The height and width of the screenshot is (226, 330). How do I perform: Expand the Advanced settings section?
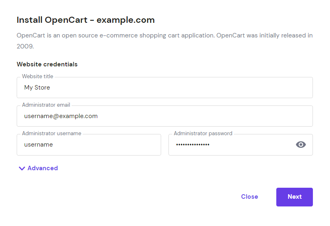[38, 168]
